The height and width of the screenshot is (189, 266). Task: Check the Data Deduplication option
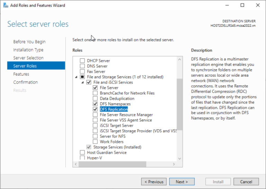pos(95,98)
